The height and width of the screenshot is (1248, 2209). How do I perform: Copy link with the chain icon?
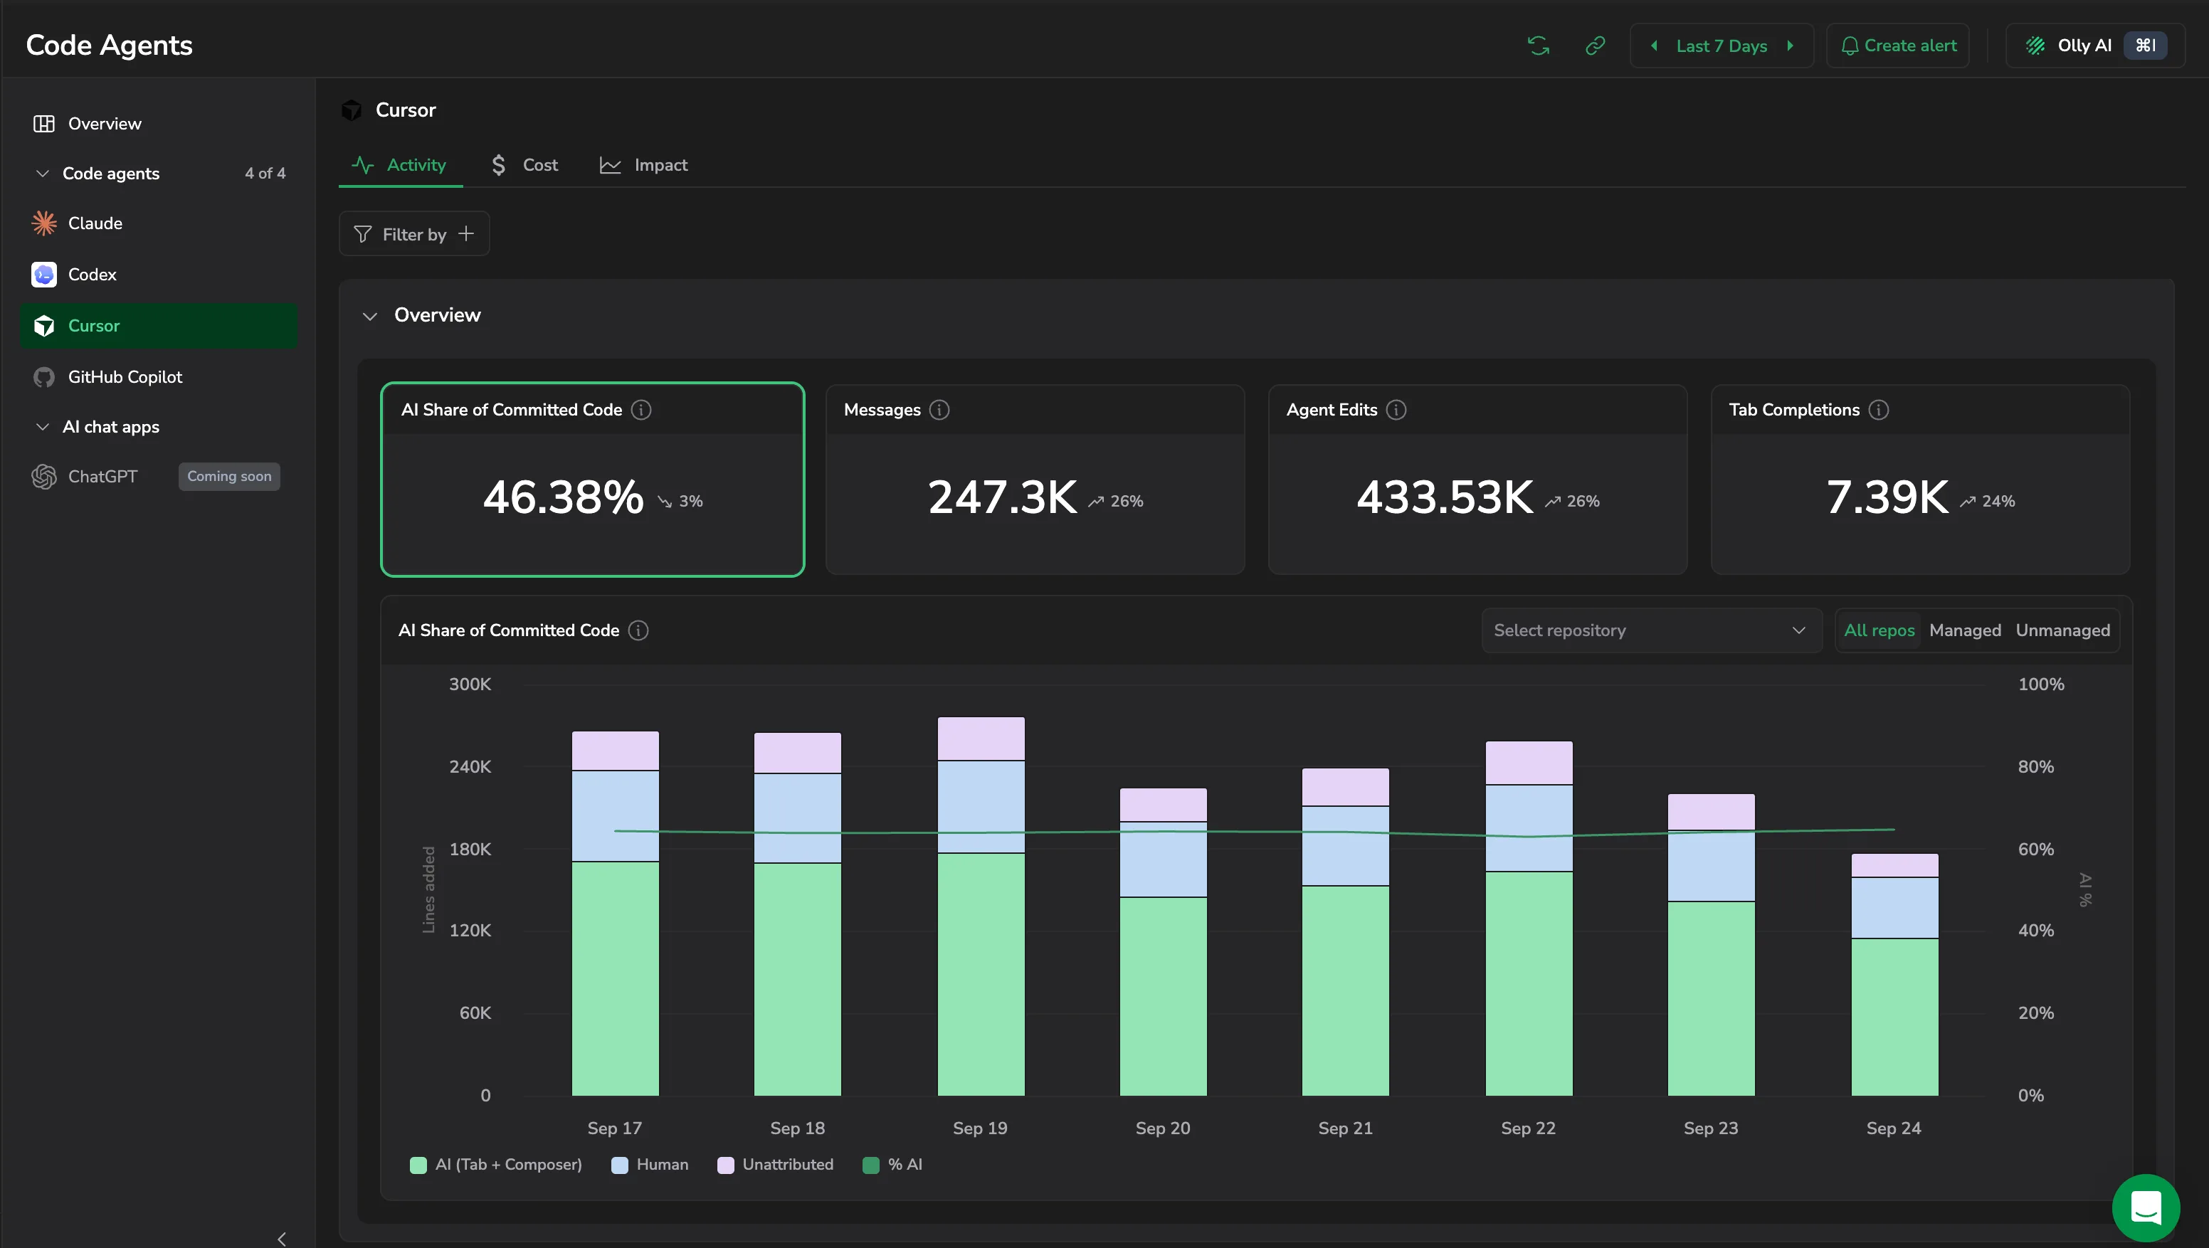coord(1595,46)
